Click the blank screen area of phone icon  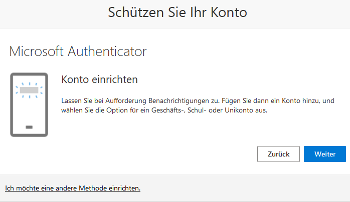point(29,110)
